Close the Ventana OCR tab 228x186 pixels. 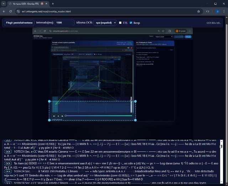47,4
